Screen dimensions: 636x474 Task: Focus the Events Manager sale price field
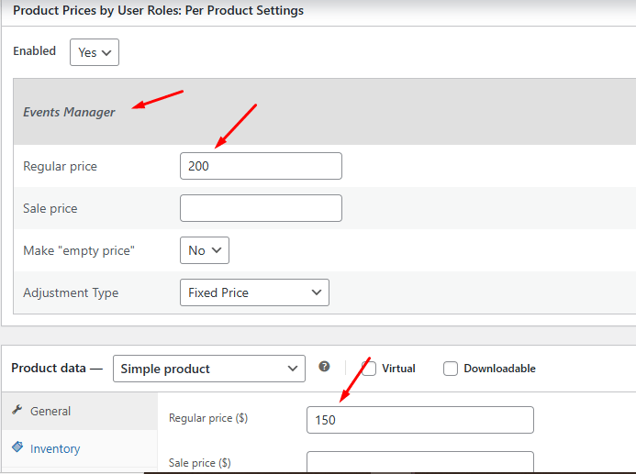point(261,208)
